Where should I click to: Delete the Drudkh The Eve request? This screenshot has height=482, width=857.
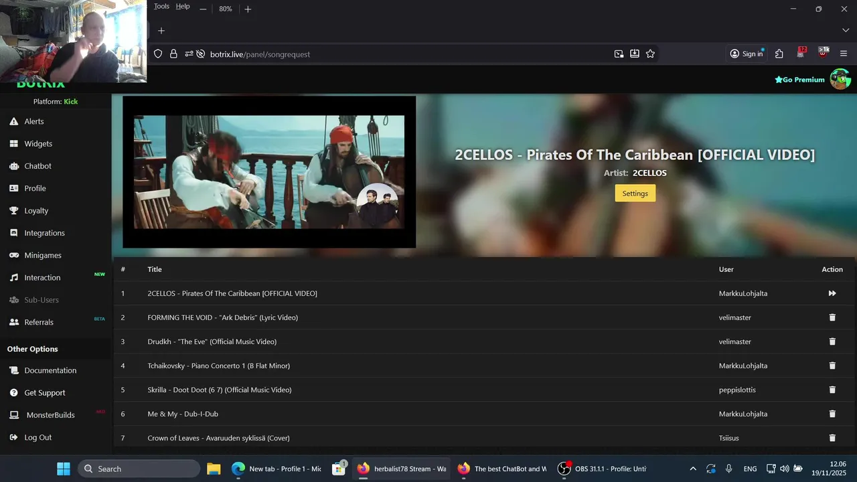(x=832, y=341)
